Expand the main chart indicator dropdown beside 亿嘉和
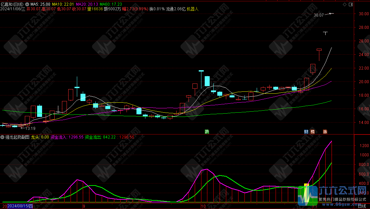The width and height of the screenshot is (370, 209). (x=27, y=4)
